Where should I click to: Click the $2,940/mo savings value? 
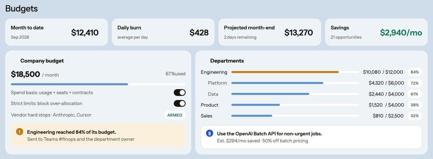pos(401,33)
